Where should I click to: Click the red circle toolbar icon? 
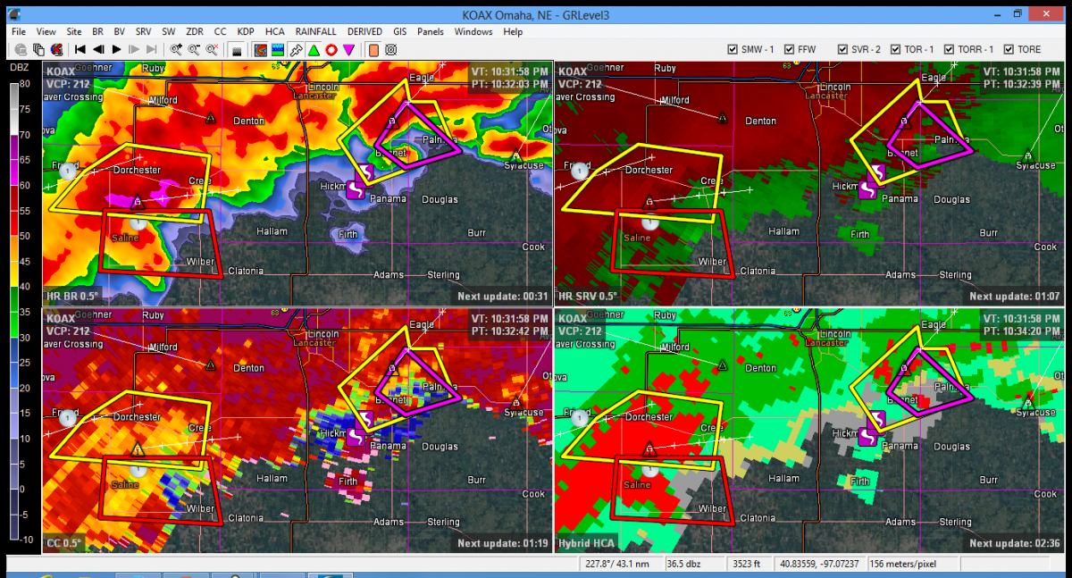click(331, 50)
